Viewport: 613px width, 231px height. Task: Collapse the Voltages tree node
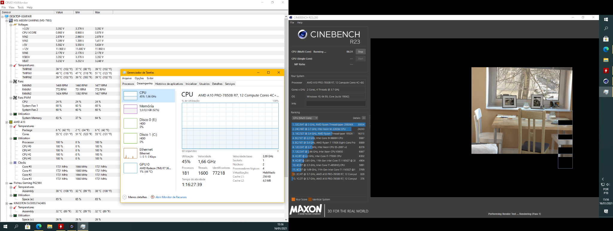pos(11,25)
